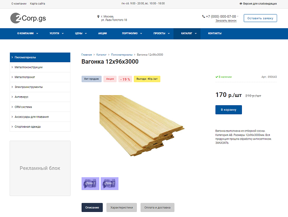Expand the О компании dropdown menu
The image size is (288, 217).
pyautogui.click(x=28, y=34)
